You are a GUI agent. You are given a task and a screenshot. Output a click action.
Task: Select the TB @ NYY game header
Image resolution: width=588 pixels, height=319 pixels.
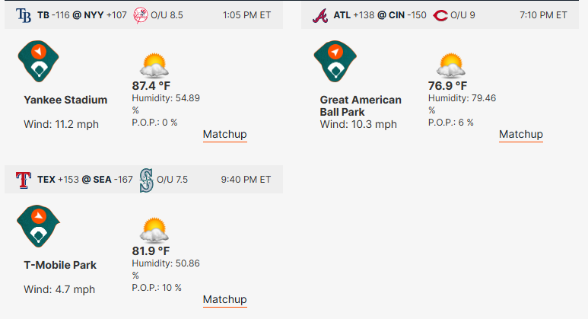click(x=144, y=15)
